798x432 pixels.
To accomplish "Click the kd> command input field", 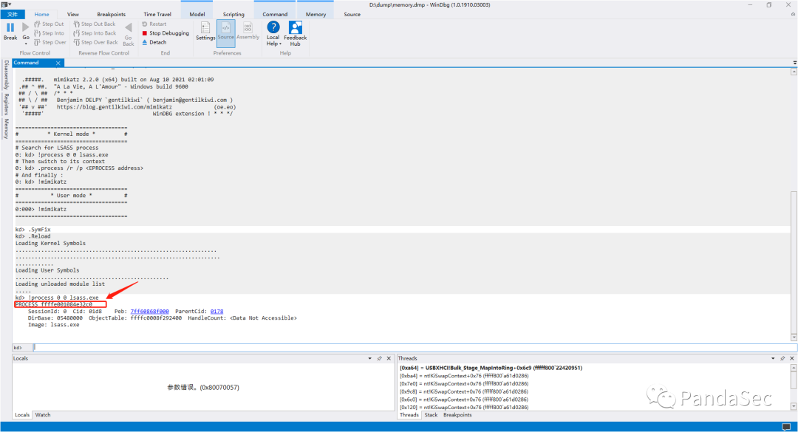I will (415, 348).
